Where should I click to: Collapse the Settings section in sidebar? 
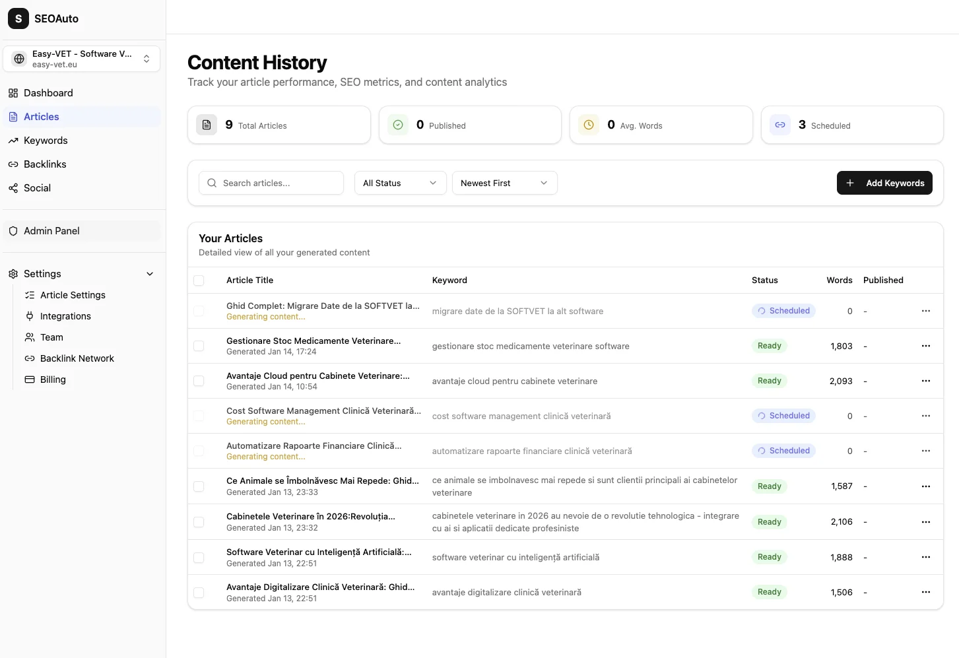tap(150, 273)
